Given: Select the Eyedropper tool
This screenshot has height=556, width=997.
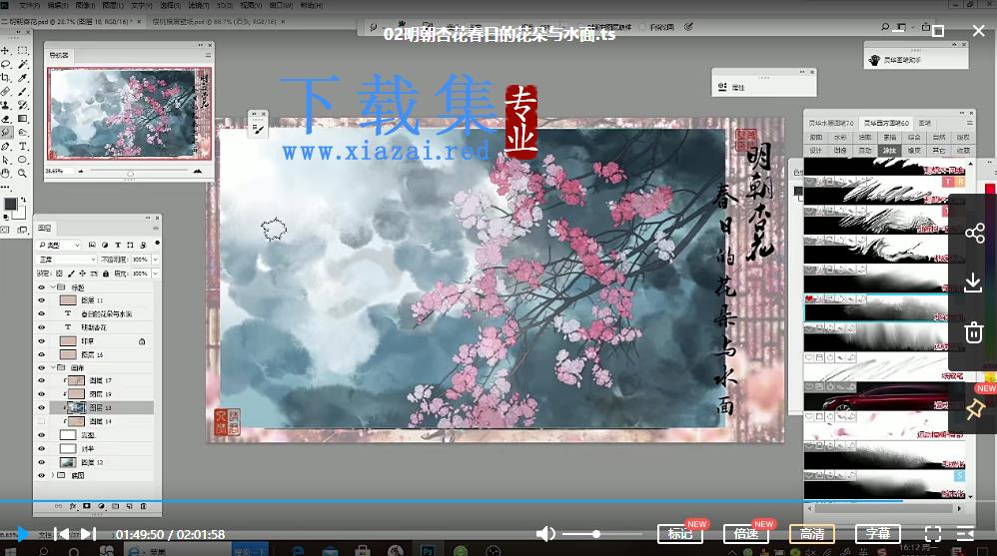Looking at the screenshot, I should [23, 78].
